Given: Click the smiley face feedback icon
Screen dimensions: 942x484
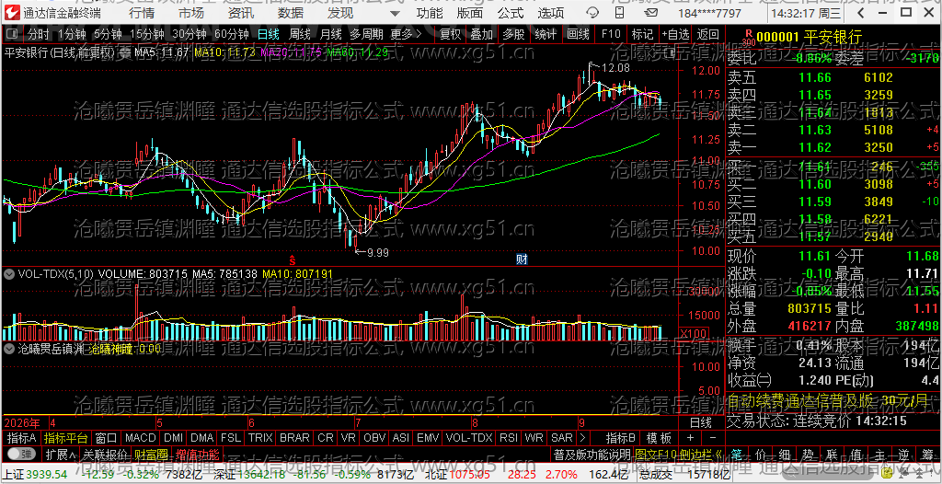Looking at the screenshot, I should [x=592, y=13].
